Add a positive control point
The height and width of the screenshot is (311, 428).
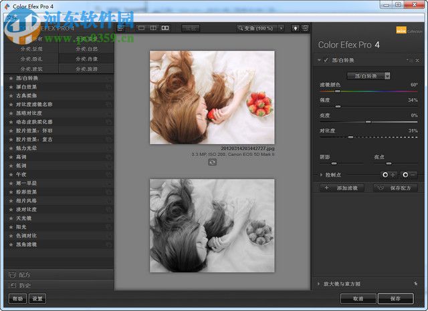click(389, 174)
